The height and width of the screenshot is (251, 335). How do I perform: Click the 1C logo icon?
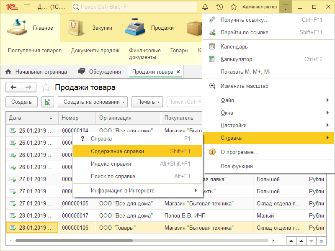tap(12, 7)
